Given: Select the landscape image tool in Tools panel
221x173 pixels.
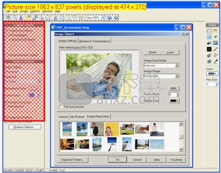Looking at the screenshot, I should tap(215, 43).
